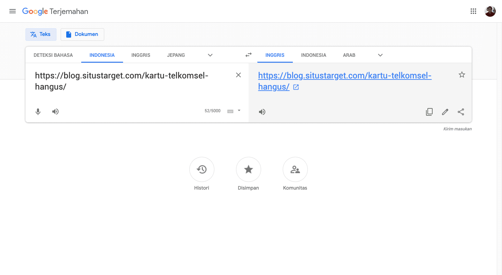The image size is (502, 275).
Task: Switch to Dokumen translation mode
Action: (x=82, y=34)
